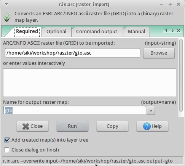Click the '(input=string)' label

[x=160, y=43]
